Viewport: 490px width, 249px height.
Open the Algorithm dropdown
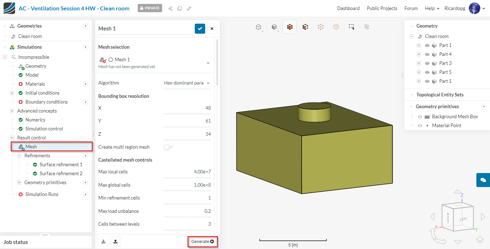point(187,83)
